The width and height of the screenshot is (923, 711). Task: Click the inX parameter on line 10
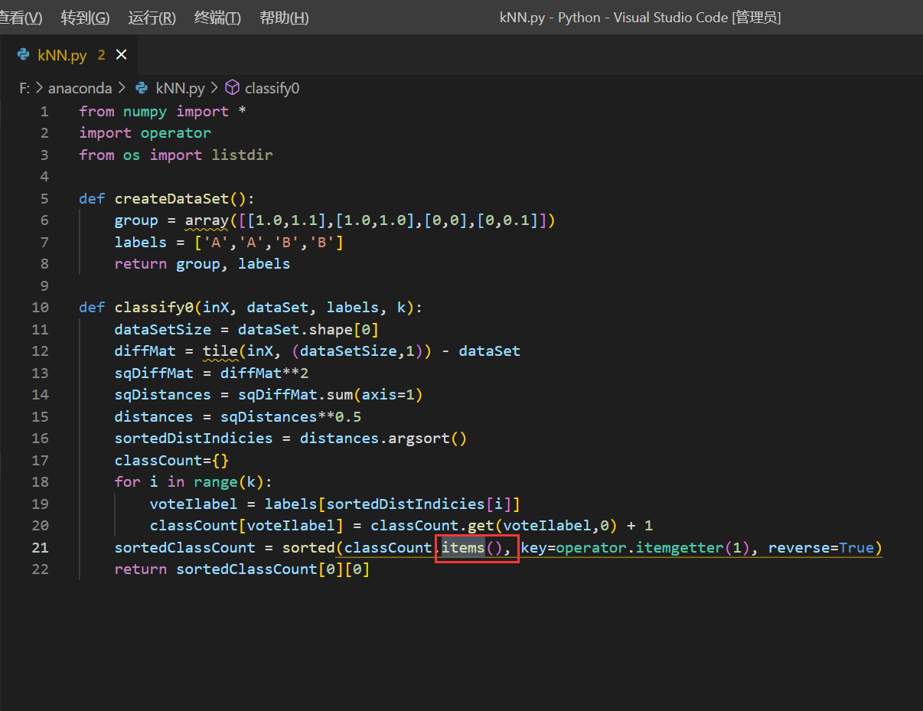point(215,308)
